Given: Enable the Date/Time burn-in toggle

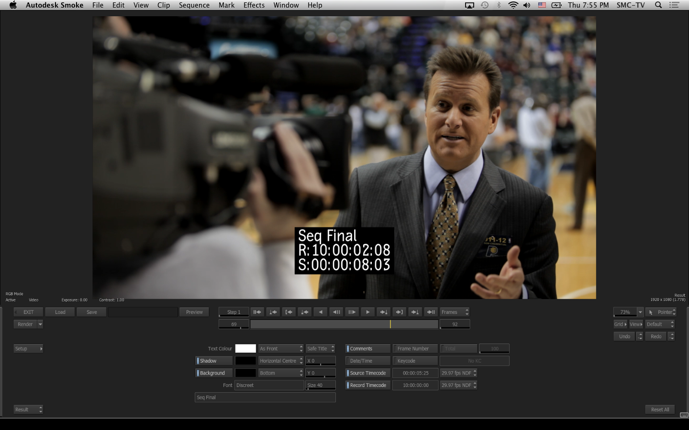Looking at the screenshot, I should click(367, 361).
